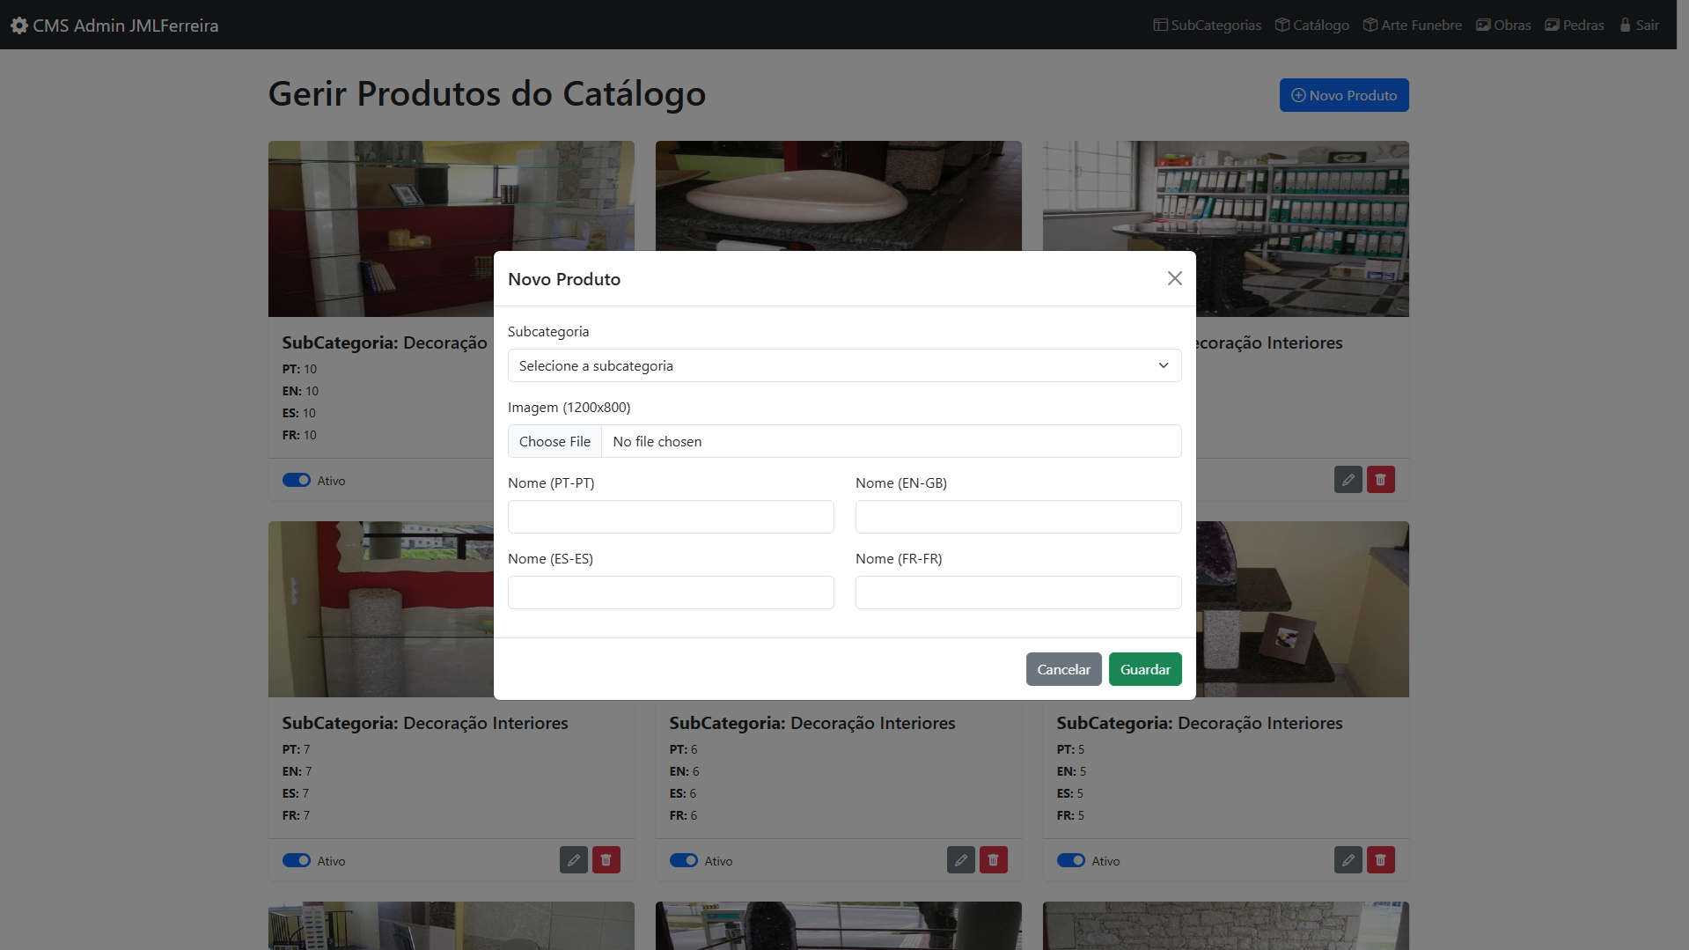This screenshot has width=1689, height=950.
Task: Navigate to the Obras nav item
Action: [1503, 25]
